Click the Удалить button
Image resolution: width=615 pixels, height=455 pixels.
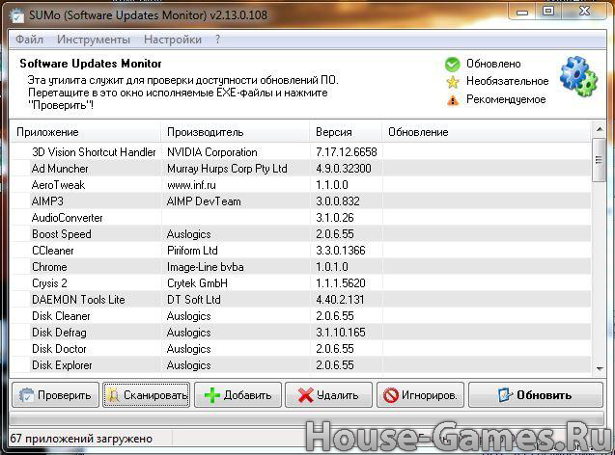coord(328,395)
